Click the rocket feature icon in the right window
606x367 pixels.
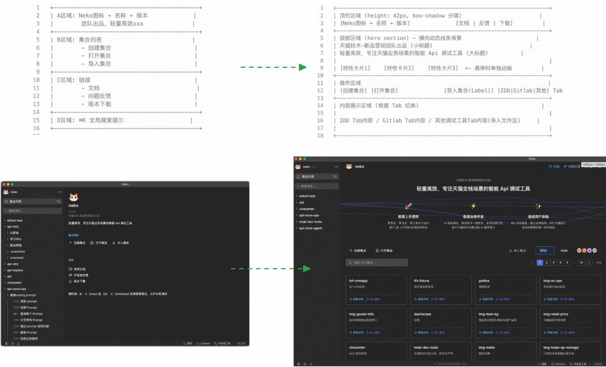pos(408,207)
